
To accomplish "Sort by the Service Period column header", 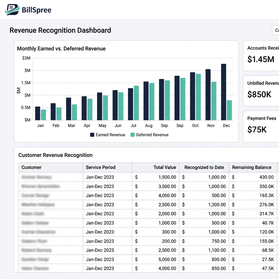I will tap(107, 167).
